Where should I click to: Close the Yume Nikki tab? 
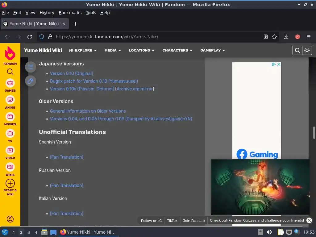coord(64,24)
